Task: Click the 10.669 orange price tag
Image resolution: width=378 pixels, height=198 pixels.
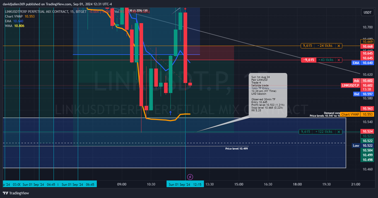Action: point(367,42)
